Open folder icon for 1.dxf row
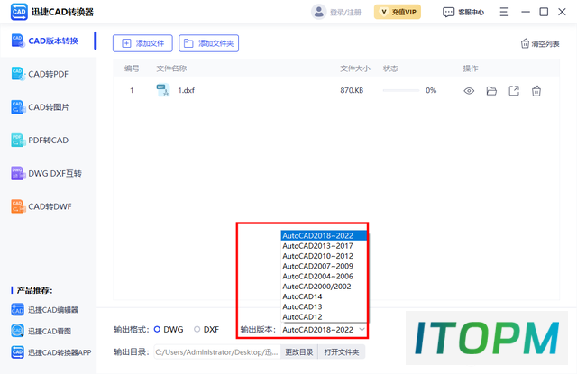577x374 pixels. (491, 91)
